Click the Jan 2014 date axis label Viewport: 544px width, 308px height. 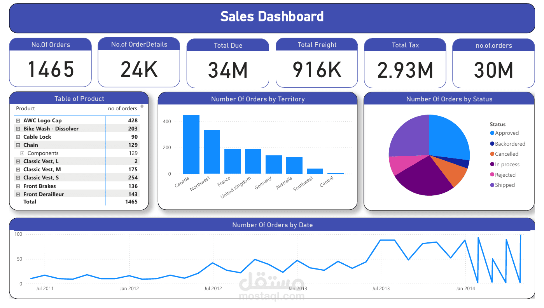[465, 289]
